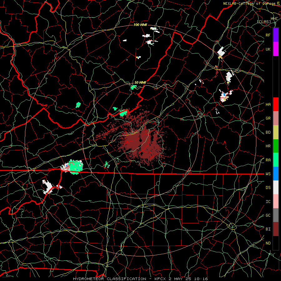The image size is (281, 281).
Task: Click the WS legend label
Action: tap(268, 174)
